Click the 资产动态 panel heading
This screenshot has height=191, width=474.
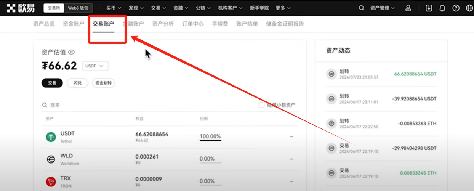[338, 50]
